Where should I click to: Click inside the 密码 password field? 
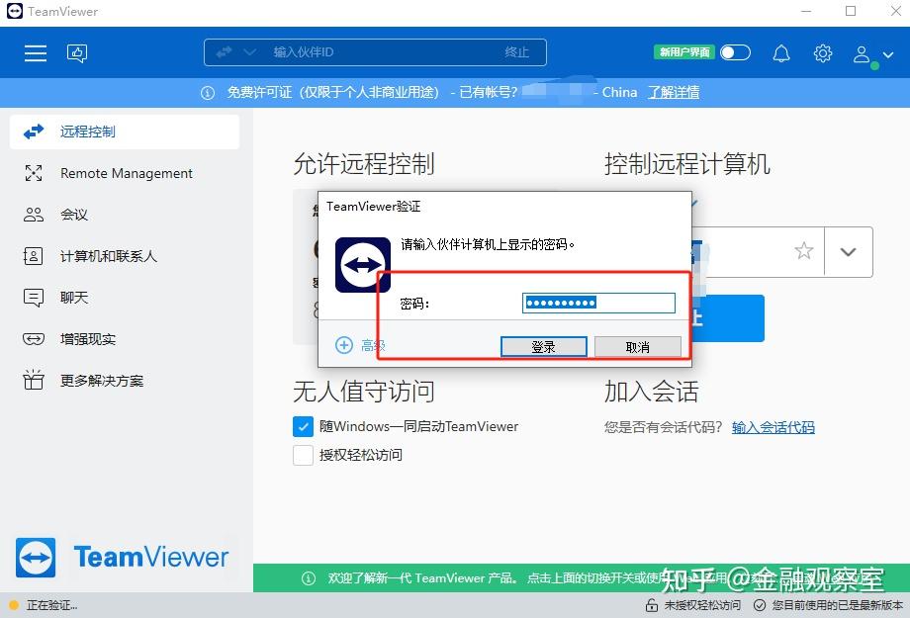coord(597,303)
